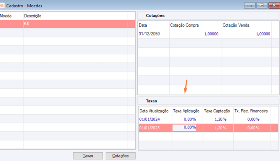The image size is (280, 161).
Task: Minimize the Cadastro - Moedas window
Action: click(250, 6)
